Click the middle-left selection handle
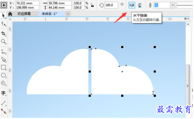The width and height of the screenshot is (194, 119). tap(90, 72)
